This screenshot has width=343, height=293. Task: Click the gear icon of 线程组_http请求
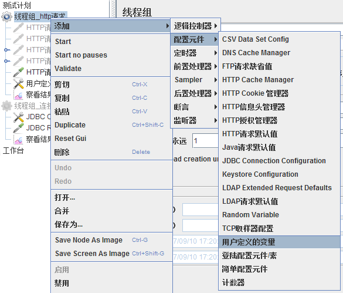pos(7,16)
